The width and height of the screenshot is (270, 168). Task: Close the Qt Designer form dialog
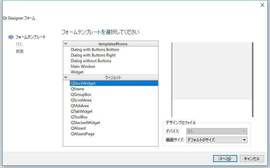click(x=262, y=5)
